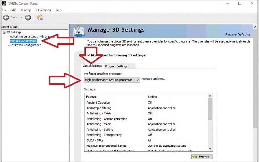
Task: Open the File menu
Action: [x=4, y=10]
